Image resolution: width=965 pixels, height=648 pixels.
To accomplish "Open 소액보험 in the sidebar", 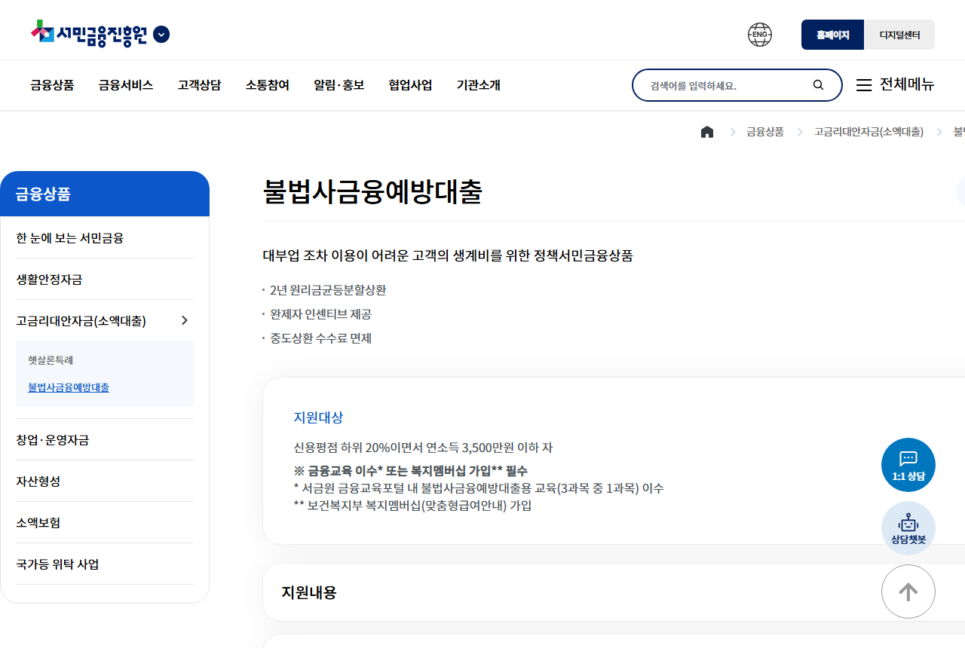I will 105,523.
